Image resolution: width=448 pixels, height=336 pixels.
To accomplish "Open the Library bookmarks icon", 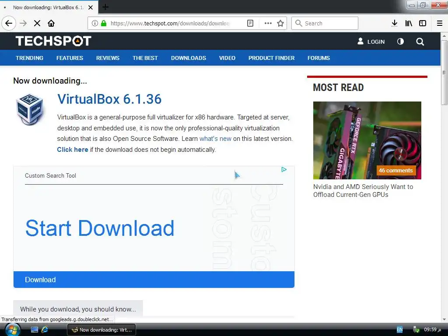I will click(409, 23).
